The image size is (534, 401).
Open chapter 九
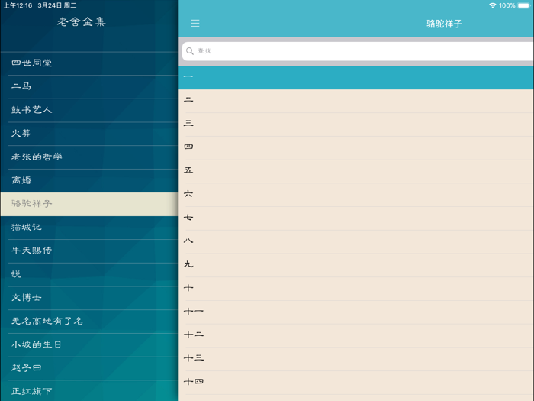click(356, 265)
